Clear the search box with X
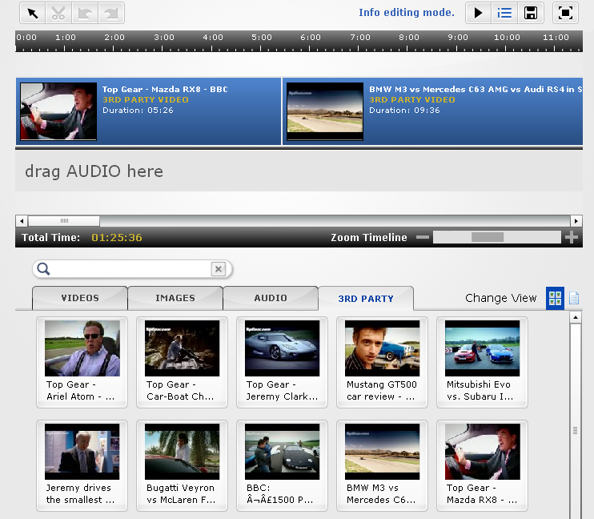This screenshot has width=594, height=519. (x=219, y=269)
